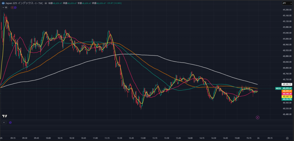Click the NI225 symbol label on price axis

pos(278,89)
